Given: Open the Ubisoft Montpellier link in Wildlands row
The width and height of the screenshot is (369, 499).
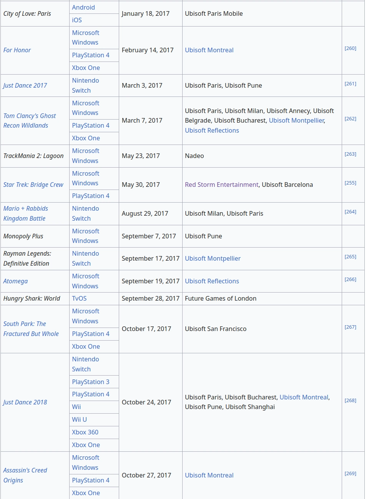Looking at the screenshot, I should coord(296,120).
